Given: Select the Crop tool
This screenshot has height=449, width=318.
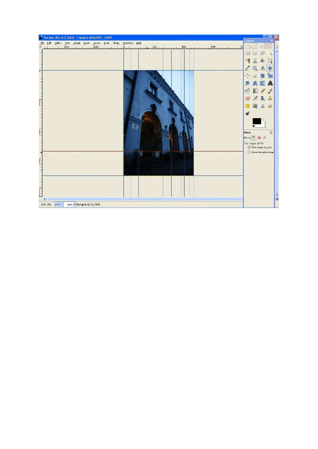Looking at the screenshot, I should point(255,76).
